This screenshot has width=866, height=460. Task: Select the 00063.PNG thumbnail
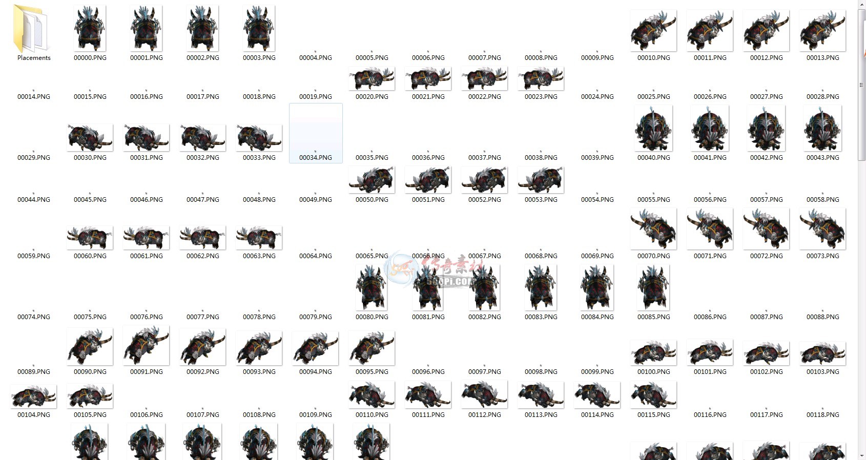click(259, 238)
